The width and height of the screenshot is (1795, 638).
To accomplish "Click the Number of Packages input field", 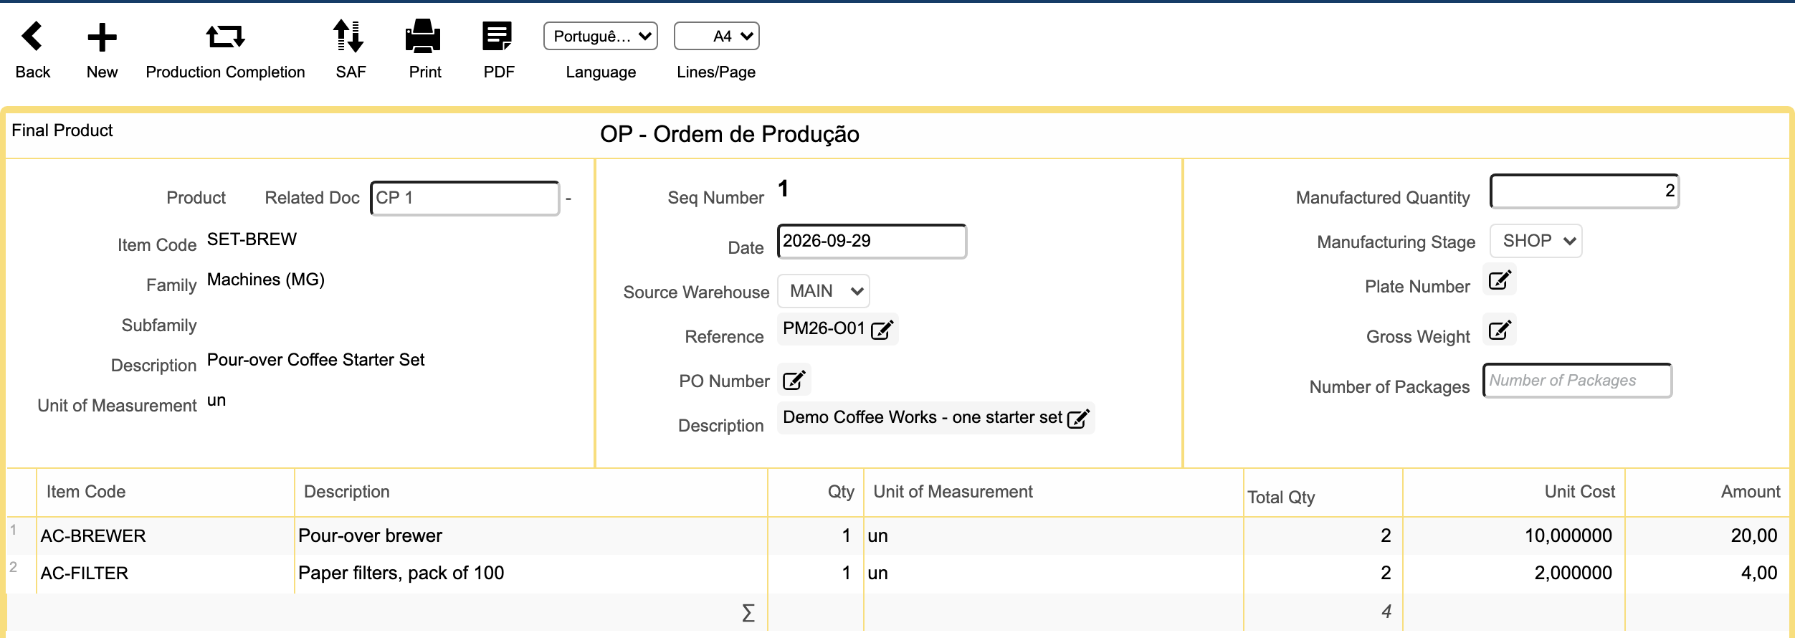I will [x=1577, y=380].
